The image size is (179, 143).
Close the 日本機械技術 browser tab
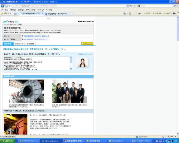tap(43, 14)
